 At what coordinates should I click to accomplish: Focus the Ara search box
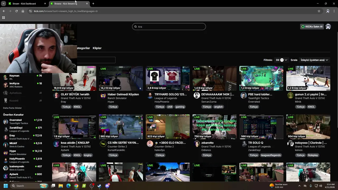point(169,27)
